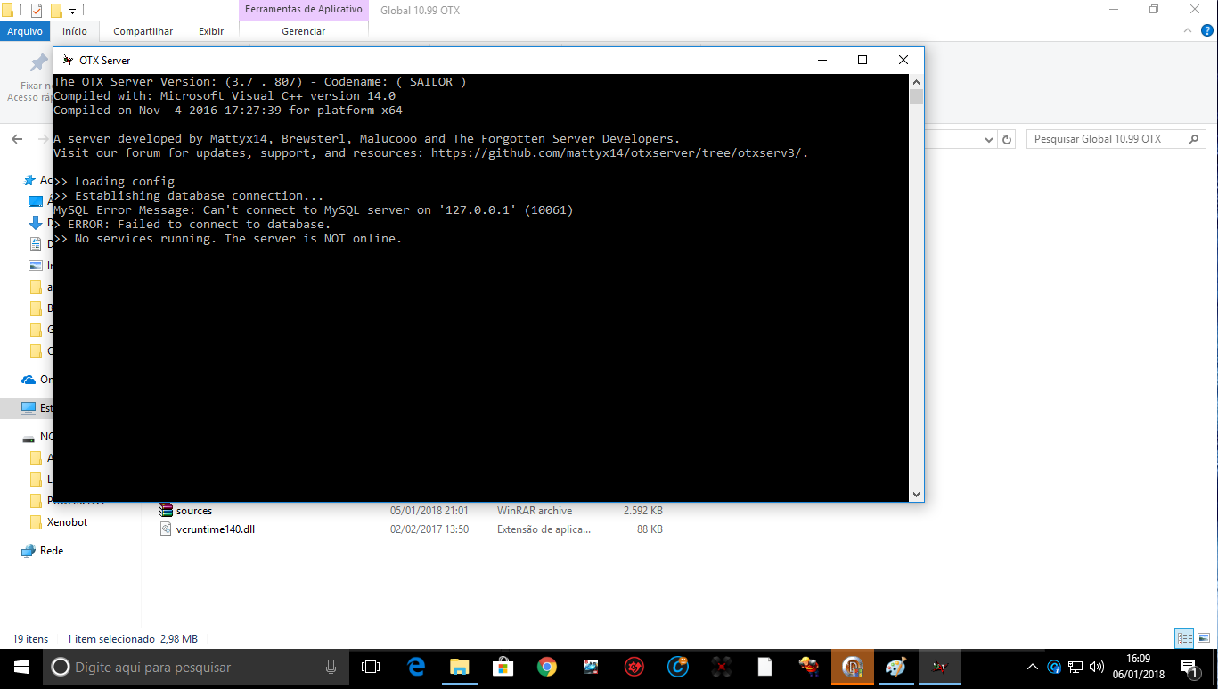The image size is (1218, 689).
Task: Click the OTX Server taskbar icon
Action: 939,667
